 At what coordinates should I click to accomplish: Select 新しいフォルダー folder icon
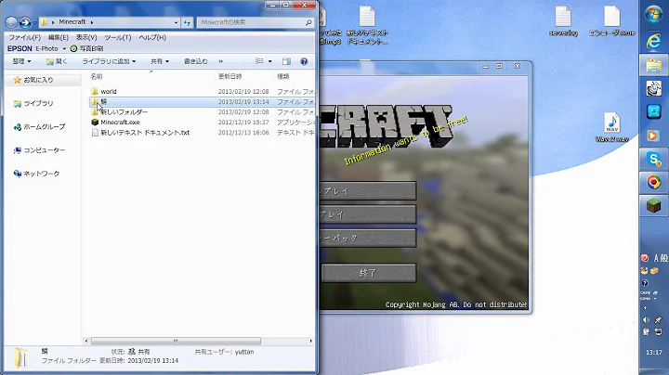[x=95, y=112]
